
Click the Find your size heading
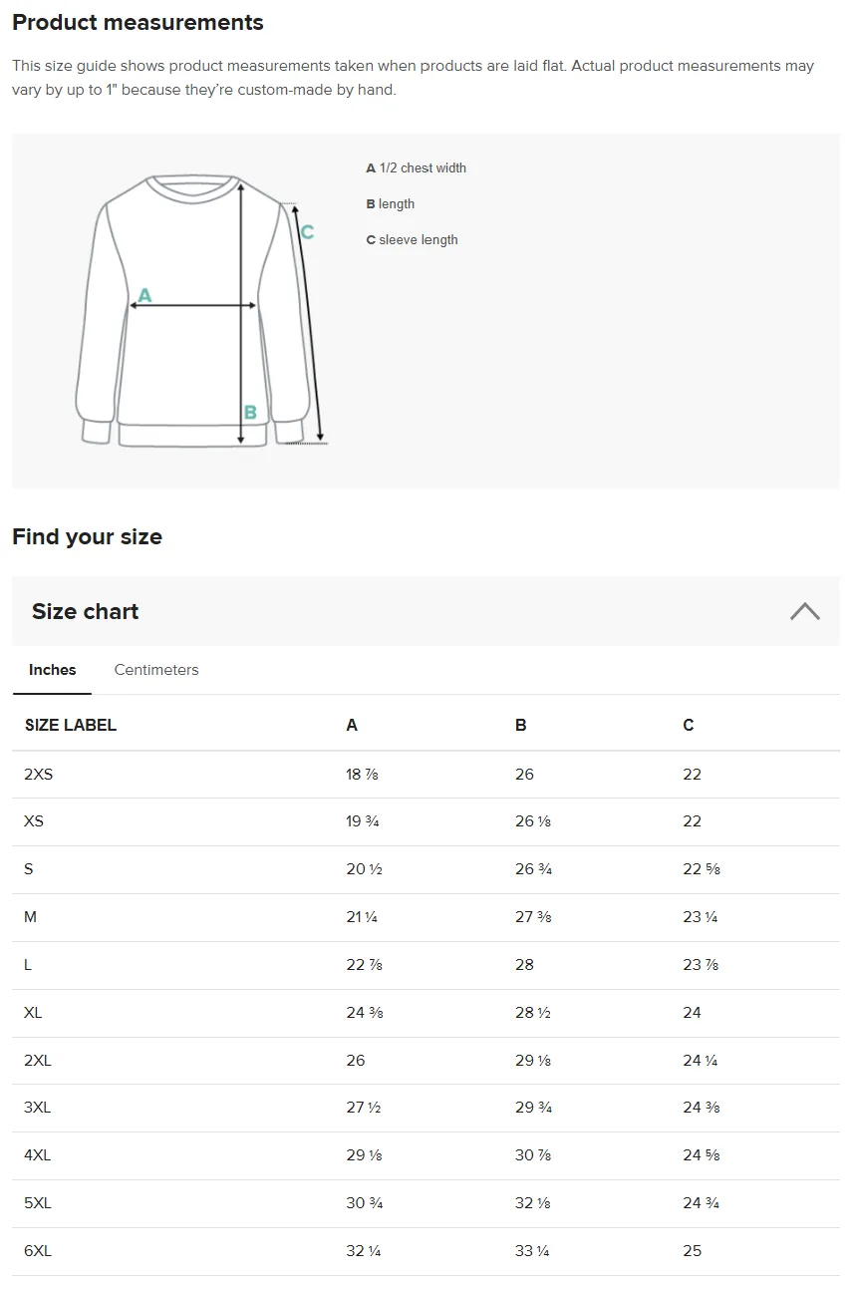(87, 536)
